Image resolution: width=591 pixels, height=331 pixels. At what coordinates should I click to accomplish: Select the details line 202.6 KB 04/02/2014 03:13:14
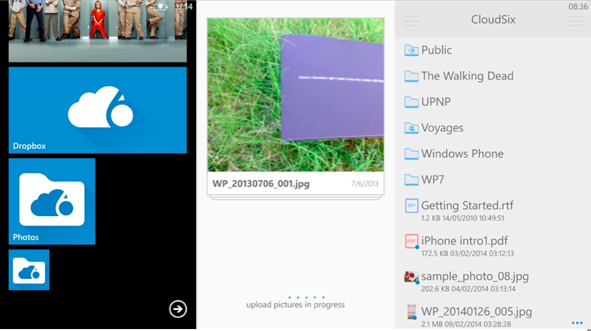coord(468,289)
